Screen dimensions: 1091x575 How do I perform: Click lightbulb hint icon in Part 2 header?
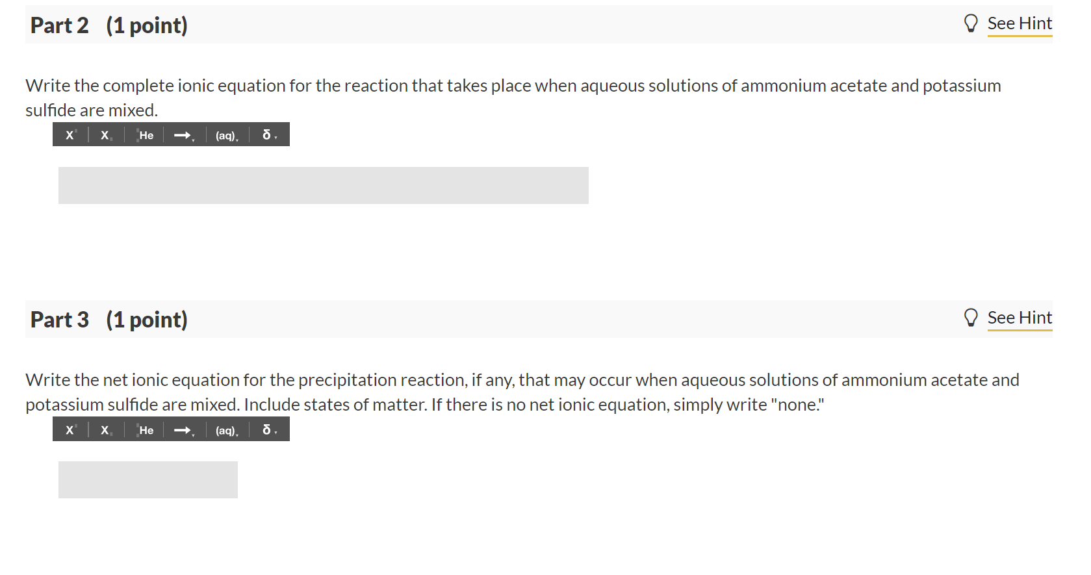coord(971,23)
